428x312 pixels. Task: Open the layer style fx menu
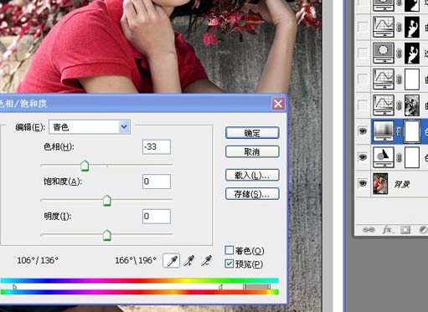pyautogui.click(x=387, y=230)
